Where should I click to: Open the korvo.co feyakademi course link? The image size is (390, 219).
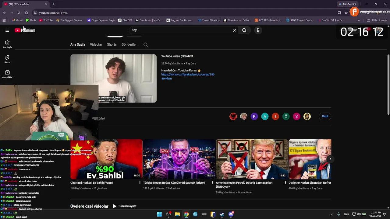(x=188, y=75)
